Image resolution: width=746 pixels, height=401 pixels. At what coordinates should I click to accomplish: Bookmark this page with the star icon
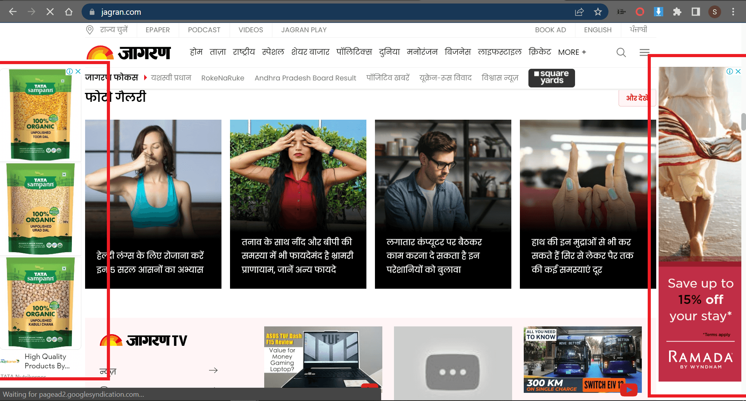tap(598, 12)
